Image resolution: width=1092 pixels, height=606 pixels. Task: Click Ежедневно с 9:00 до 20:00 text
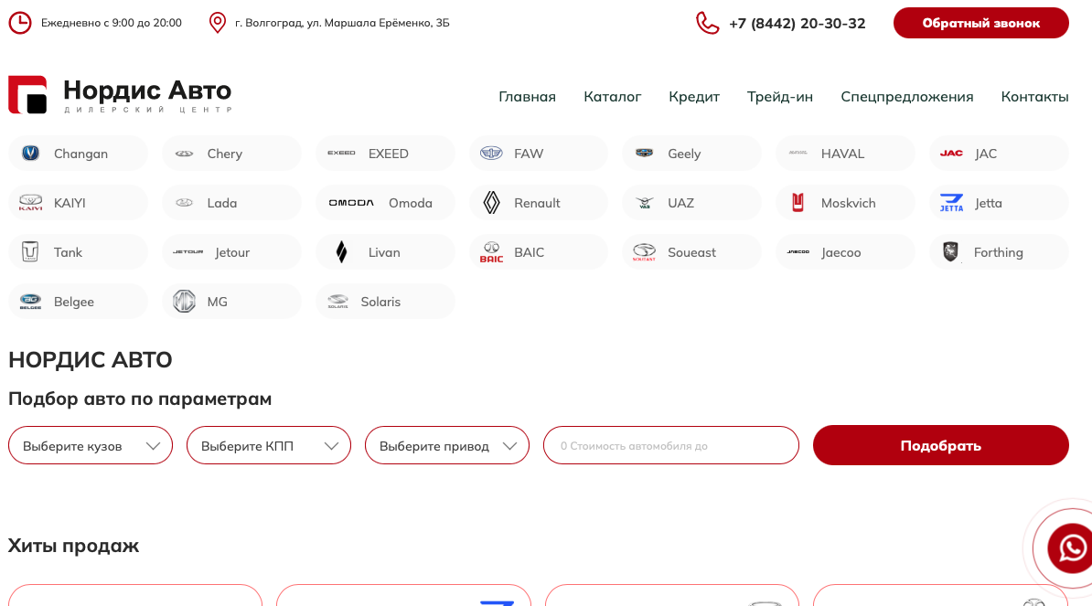point(112,23)
